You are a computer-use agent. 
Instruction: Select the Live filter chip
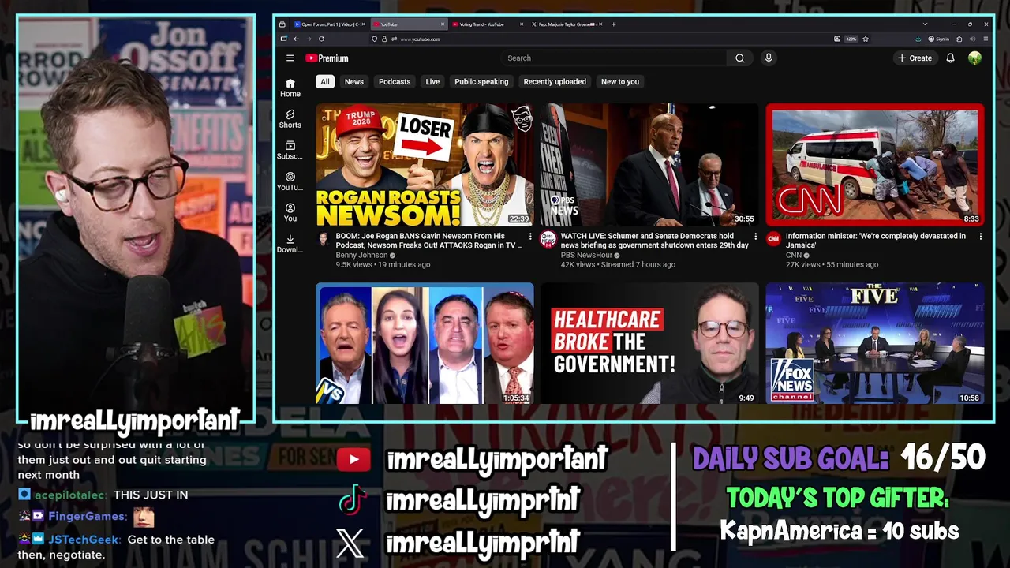pyautogui.click(x=432, y=82)
